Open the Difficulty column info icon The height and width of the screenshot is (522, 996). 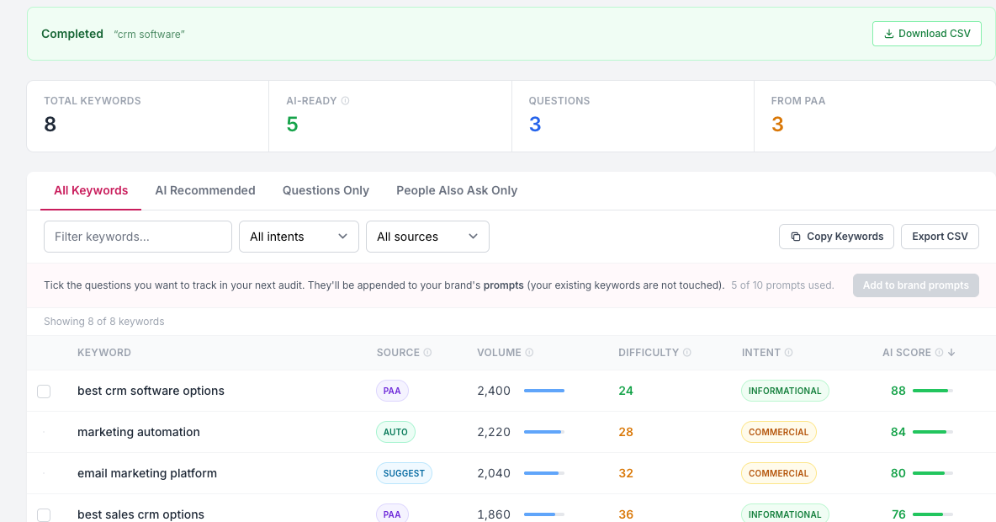click(686, 352)
